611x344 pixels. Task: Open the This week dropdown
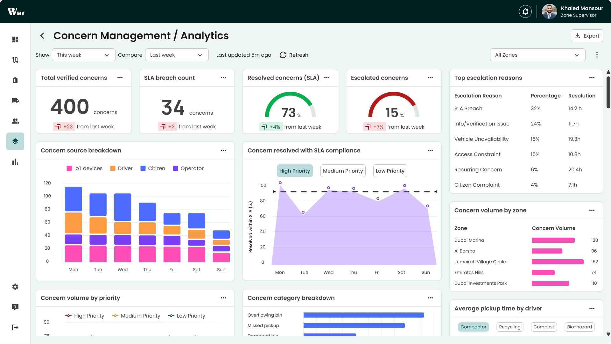coord(83,55)
